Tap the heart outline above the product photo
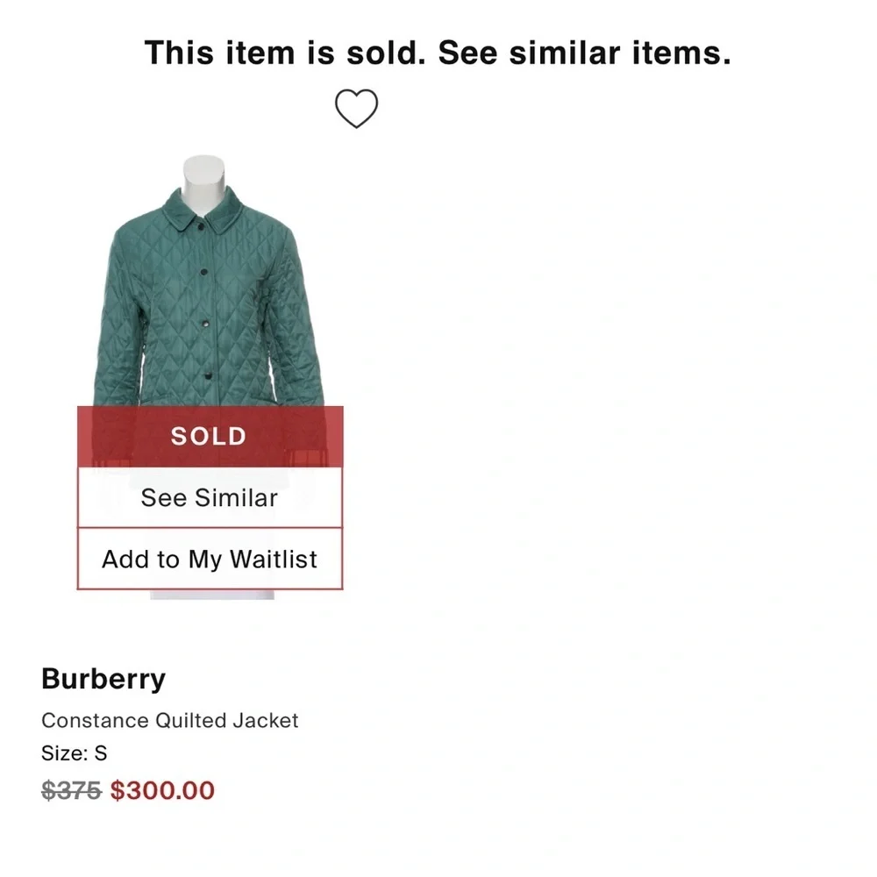This screenshot has width=877, height=877. click(x=356, y=107)
